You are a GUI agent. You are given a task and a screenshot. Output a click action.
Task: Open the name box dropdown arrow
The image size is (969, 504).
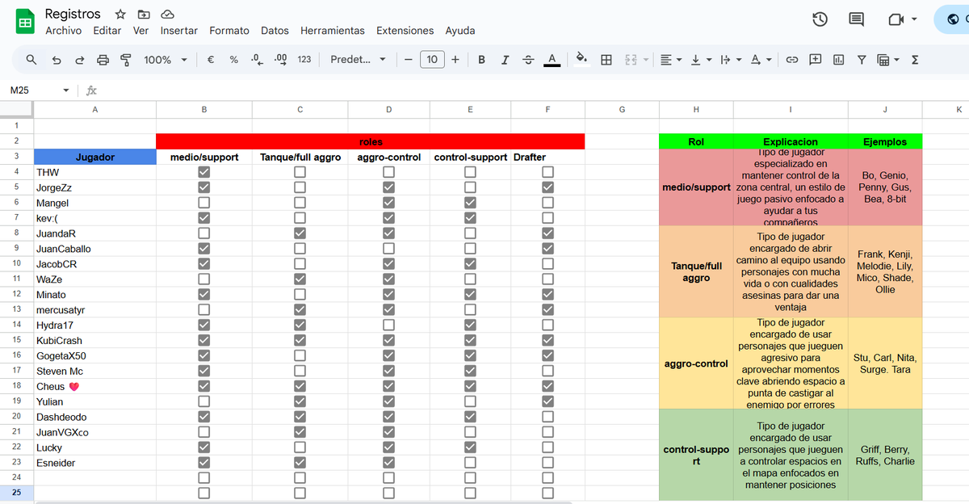(x=66, y=90)
